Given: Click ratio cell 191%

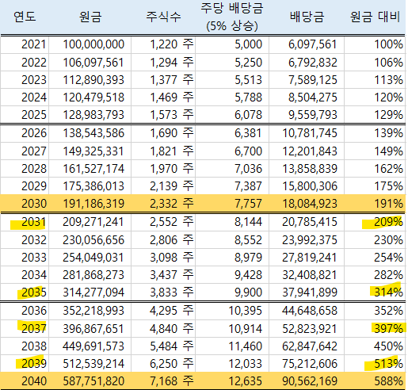Looking at the screenshot, I should tap(389, 204).
